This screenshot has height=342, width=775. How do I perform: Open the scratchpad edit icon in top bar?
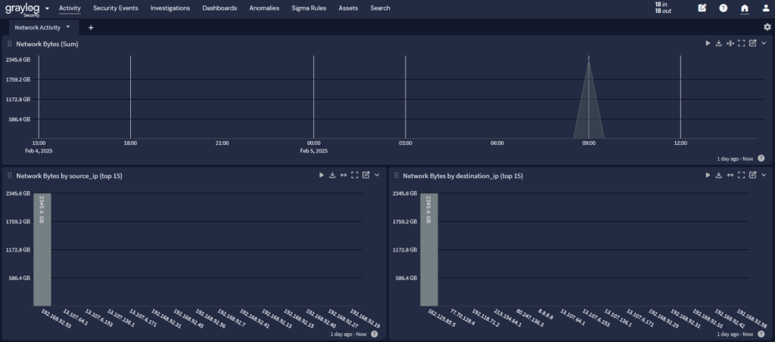click(x=702, y=8)
